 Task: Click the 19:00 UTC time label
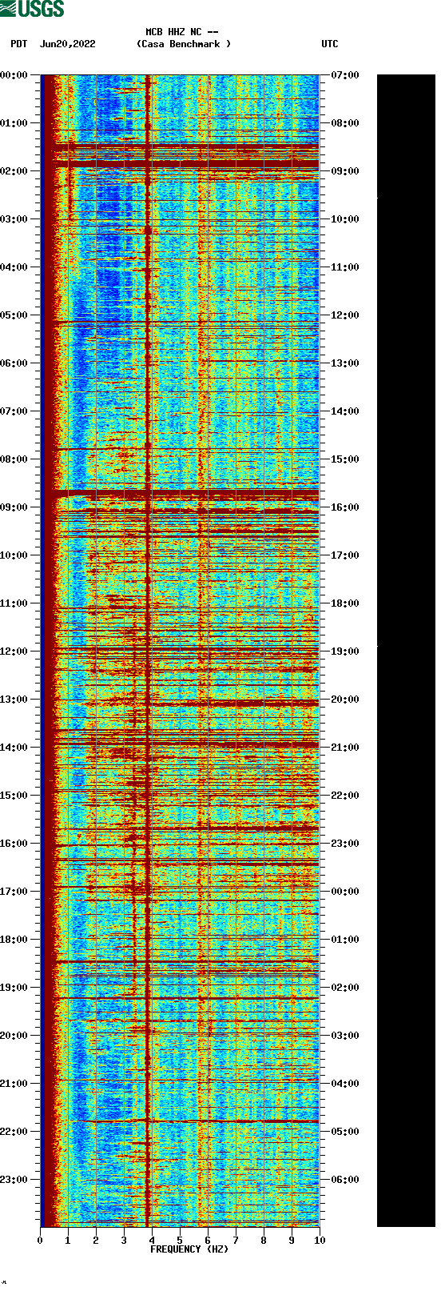pyautogui.click(x=345, y=652)
